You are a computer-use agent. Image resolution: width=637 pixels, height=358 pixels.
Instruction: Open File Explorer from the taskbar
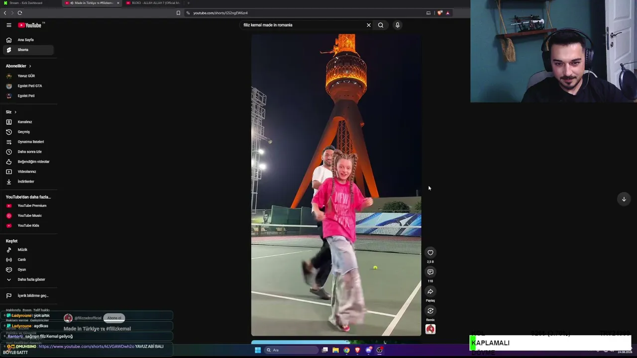point(336,350)
